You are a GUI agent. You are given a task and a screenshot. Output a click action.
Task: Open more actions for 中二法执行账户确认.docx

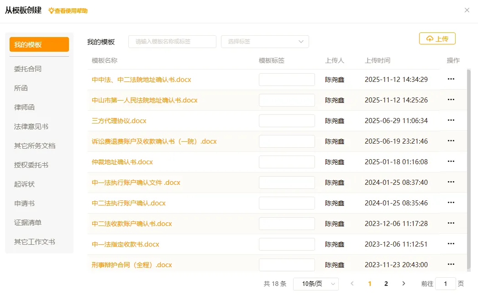click(x=451, y=203)
